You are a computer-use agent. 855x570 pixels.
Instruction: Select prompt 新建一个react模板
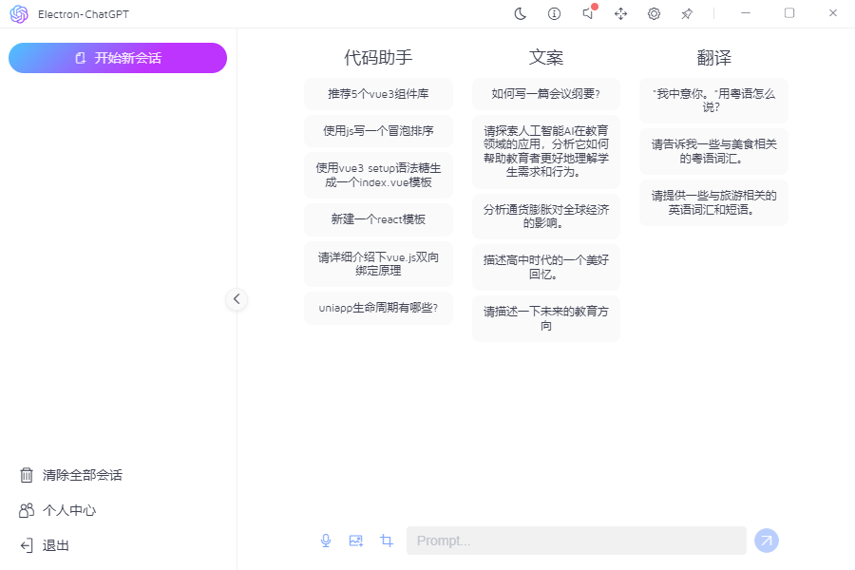tap(378, 219)
